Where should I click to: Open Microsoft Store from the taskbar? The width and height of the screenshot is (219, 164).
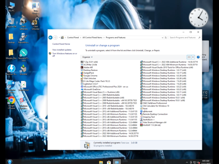click(109, 162)
